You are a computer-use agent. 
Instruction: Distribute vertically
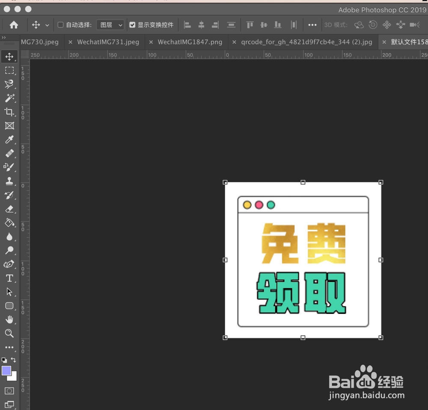pyautogui.click(x=231, y=25)
